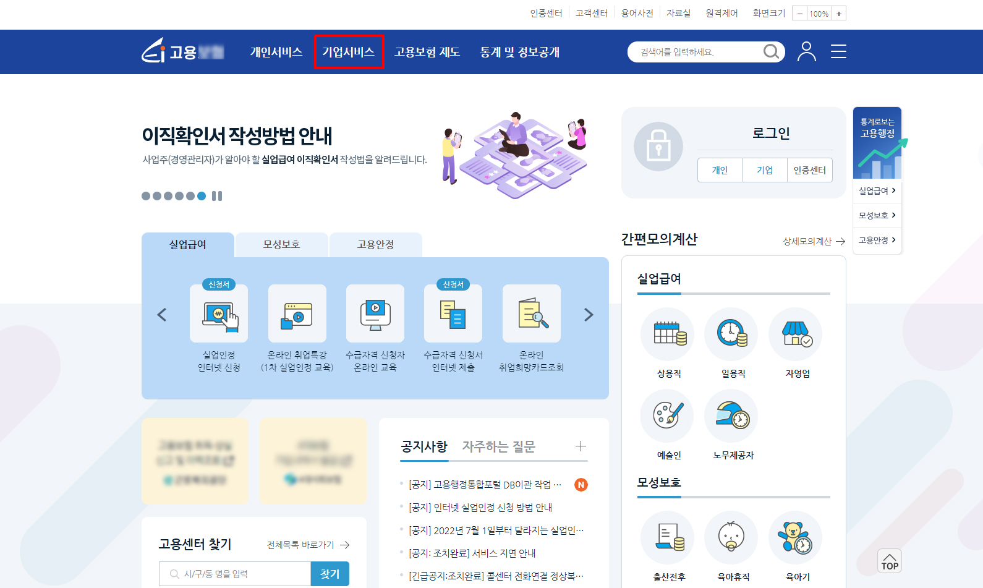The height and width of the screenshot is (588, 983).
Task: Switch to 고용안정 tab
Action: pyautogui.click(x=376, y=245)
